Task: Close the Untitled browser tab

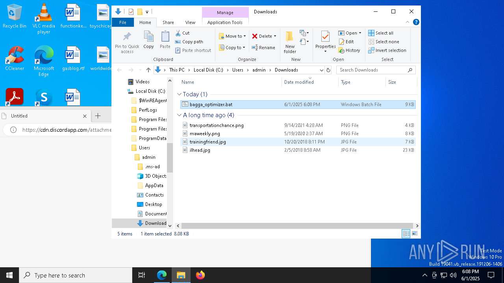Action: pyautogui.click(x=85, y=116)
